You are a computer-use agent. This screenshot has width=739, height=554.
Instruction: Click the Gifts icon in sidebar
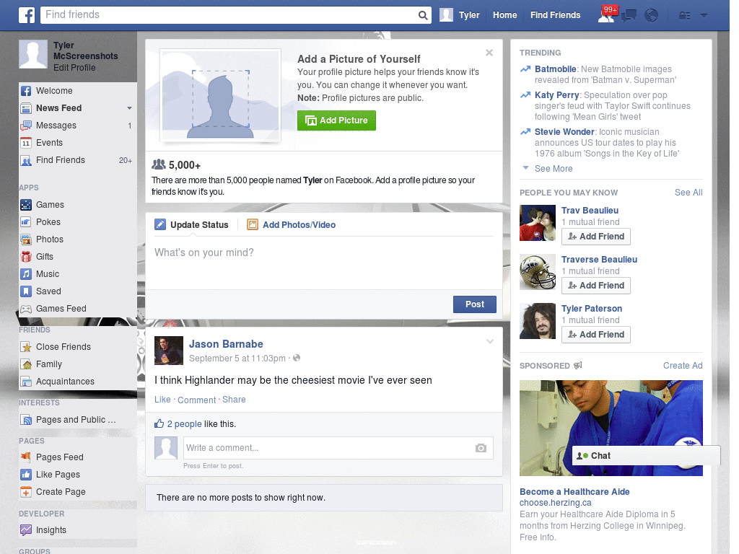pyautogui.click(x=26, y=257)
